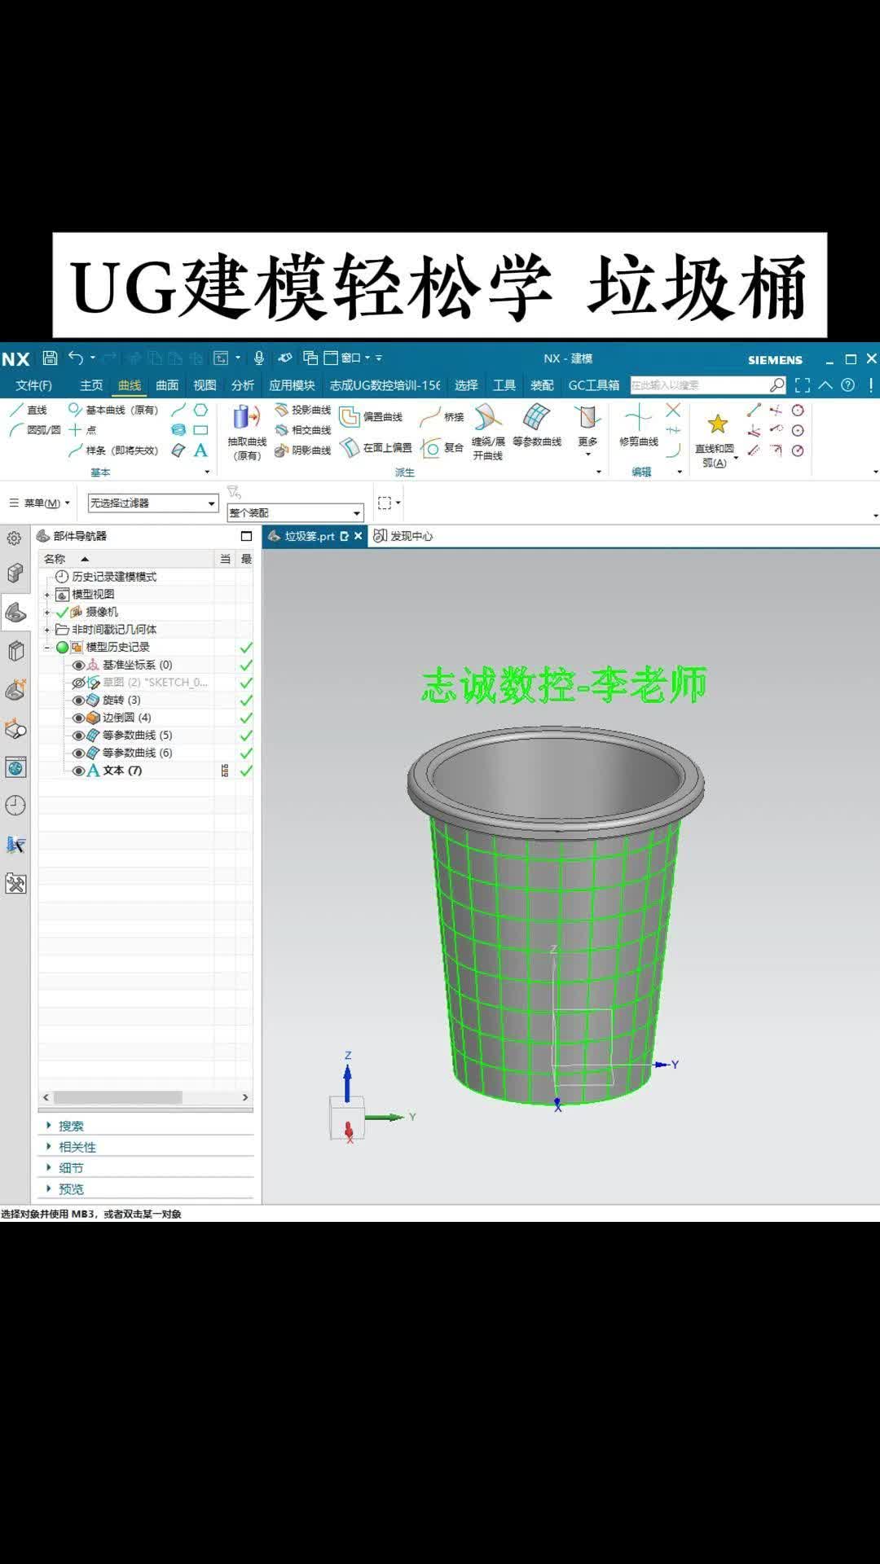Hide the 旋转 (3) feature

[78, 701]
